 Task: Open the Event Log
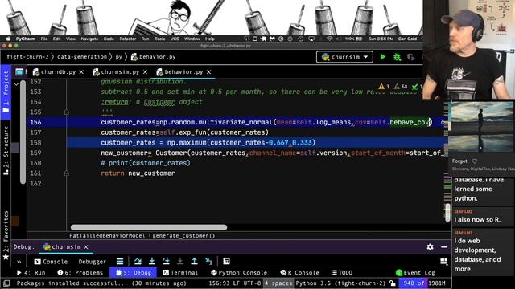415,273
